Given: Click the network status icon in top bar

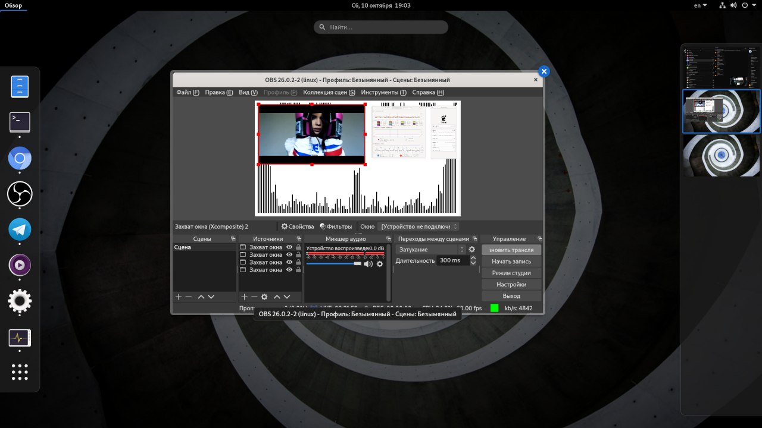Looking at the screenshot, I should [723, 5].
